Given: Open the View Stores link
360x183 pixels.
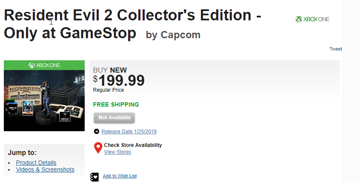Looking at the screenshot, I should pos(117,152).
